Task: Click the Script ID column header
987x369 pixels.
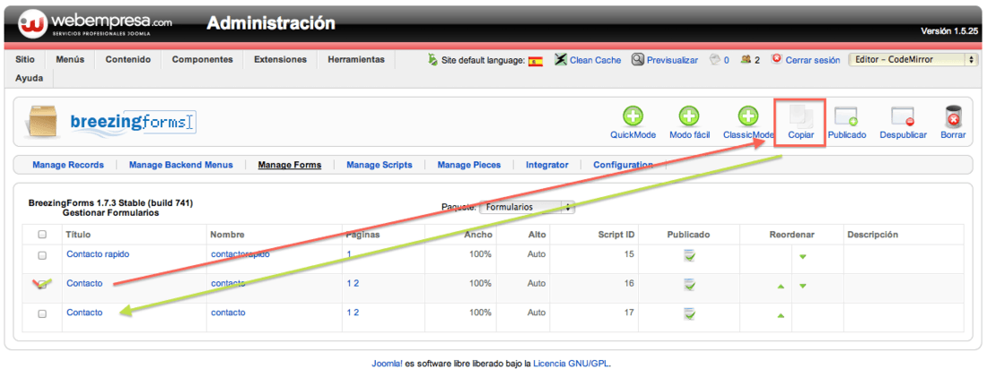Action: click(x=616, y=235)
